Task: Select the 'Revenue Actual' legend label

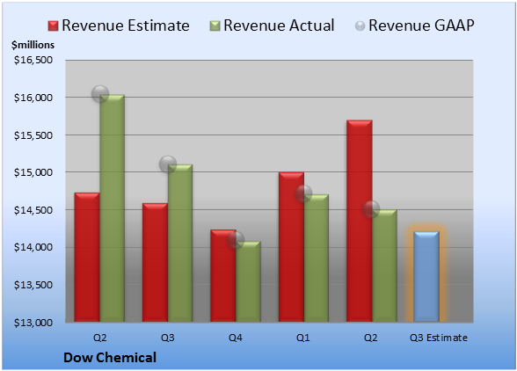Action: tap(279, 25)
